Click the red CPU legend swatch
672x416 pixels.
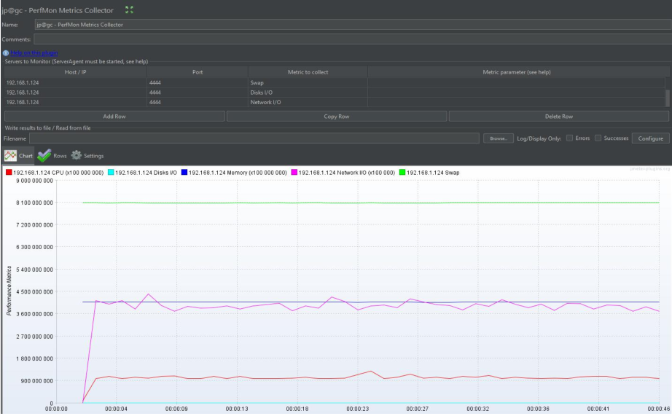click(x=9, y=172)
